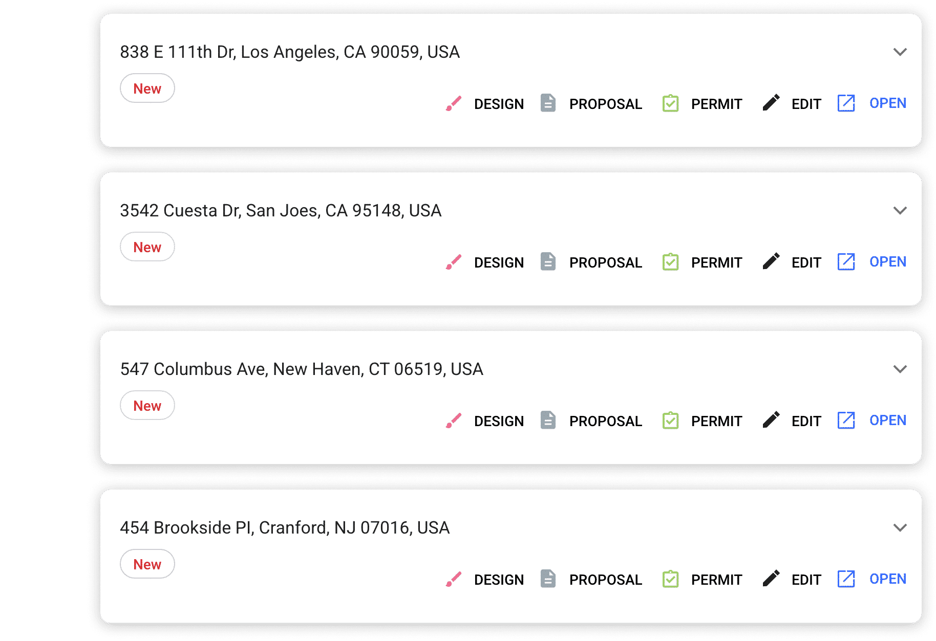The image size is (936, 641).
Task: Click the Design brush icon for 838 E 111th Dr
Action: click(x=454, y=103)
